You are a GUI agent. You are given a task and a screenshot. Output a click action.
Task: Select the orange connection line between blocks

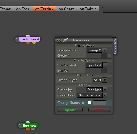[28, 82]
